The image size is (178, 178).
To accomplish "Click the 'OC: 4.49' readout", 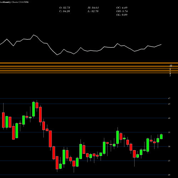I will pos(122,8).
